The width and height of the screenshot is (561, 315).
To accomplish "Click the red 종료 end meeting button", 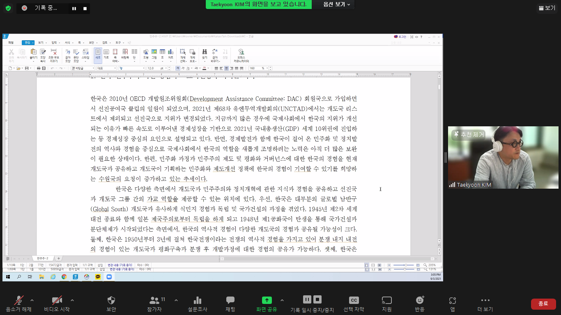I will point(543,304).
